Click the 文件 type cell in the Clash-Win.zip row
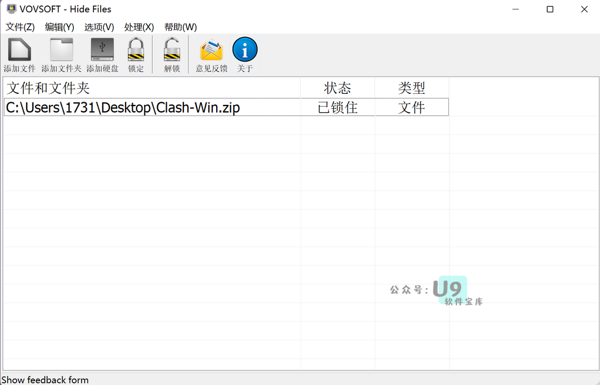The height and width of the screenshot is (385, 600). point(412,108)
